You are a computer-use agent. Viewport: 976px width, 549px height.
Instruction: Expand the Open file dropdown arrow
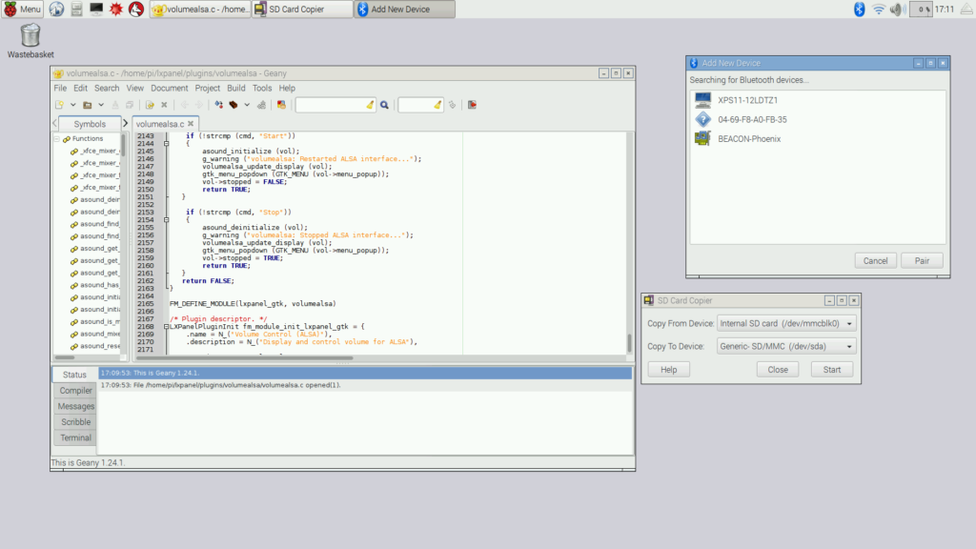click(x=99, y=105)
